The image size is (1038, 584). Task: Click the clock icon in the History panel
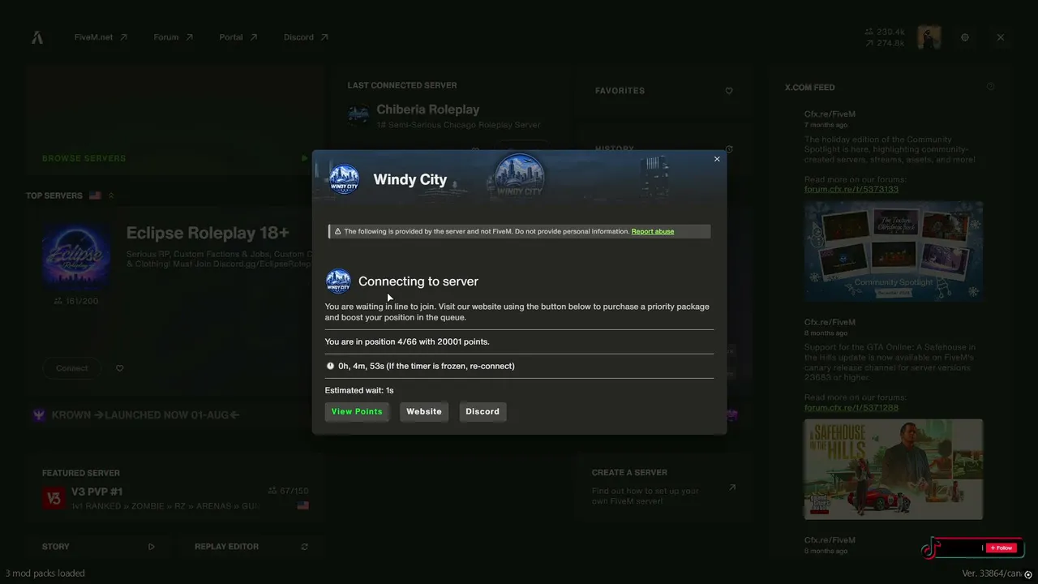tap(729, 149)
